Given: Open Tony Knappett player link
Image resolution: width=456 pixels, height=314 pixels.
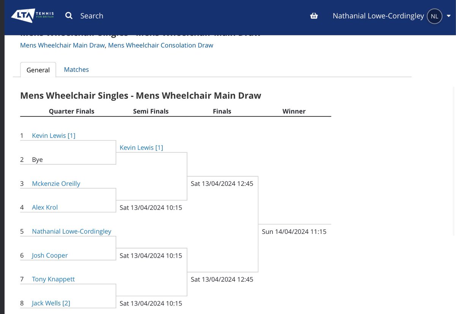Looking at the screenshot, I should coord(53,279).
